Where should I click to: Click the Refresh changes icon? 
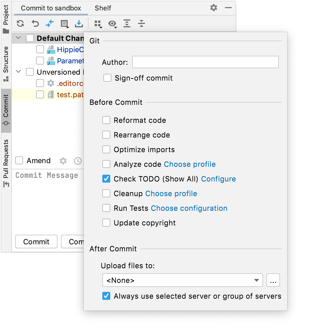pos(20,24)
